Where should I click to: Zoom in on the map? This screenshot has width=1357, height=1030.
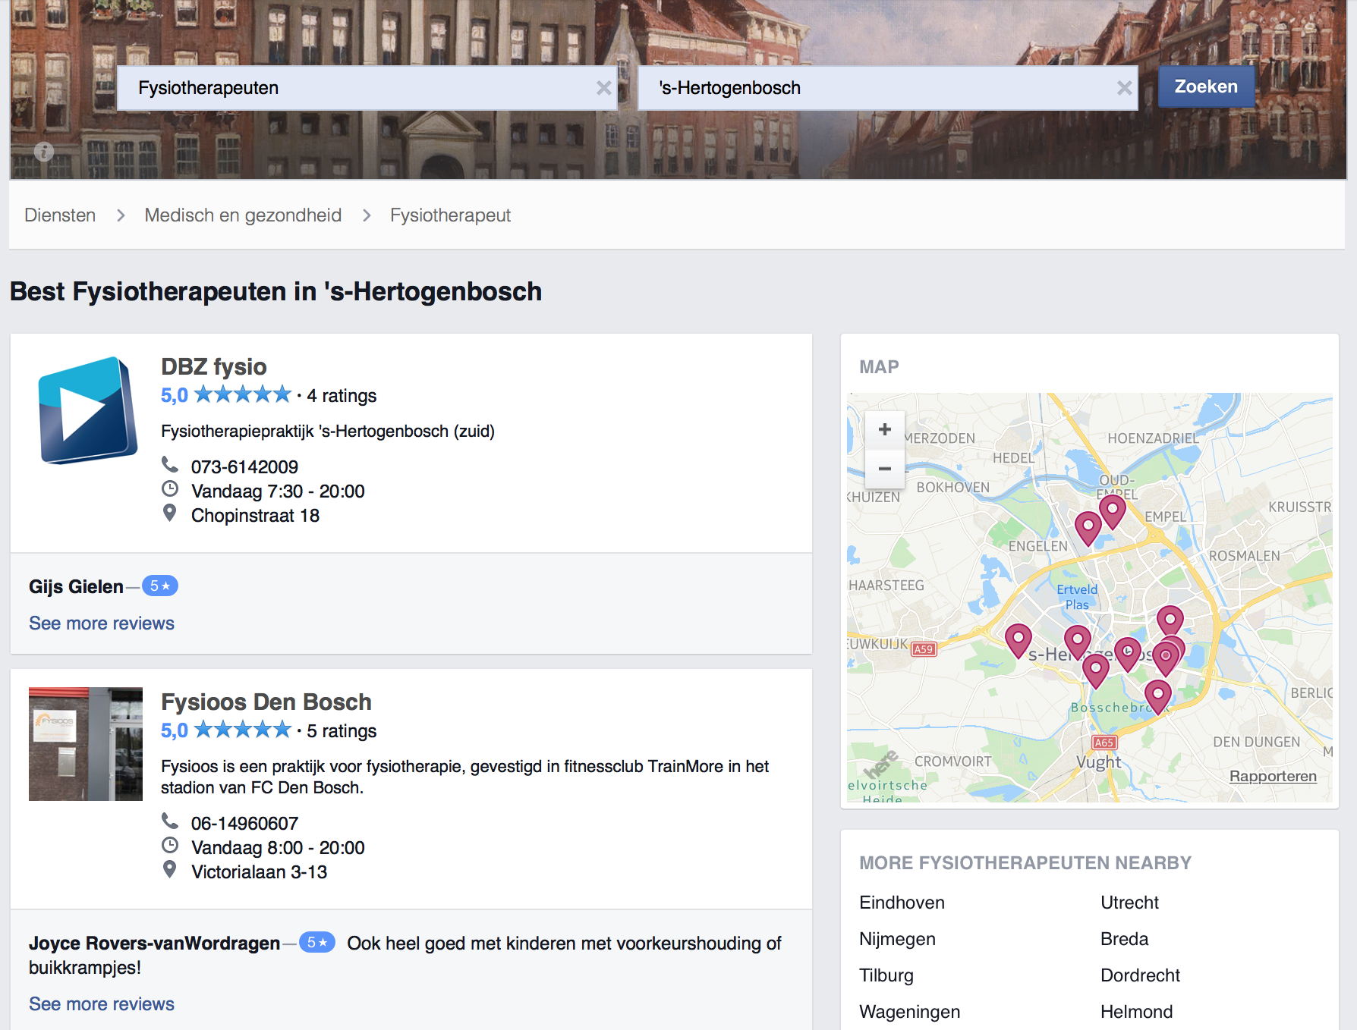tap(885, 429)
